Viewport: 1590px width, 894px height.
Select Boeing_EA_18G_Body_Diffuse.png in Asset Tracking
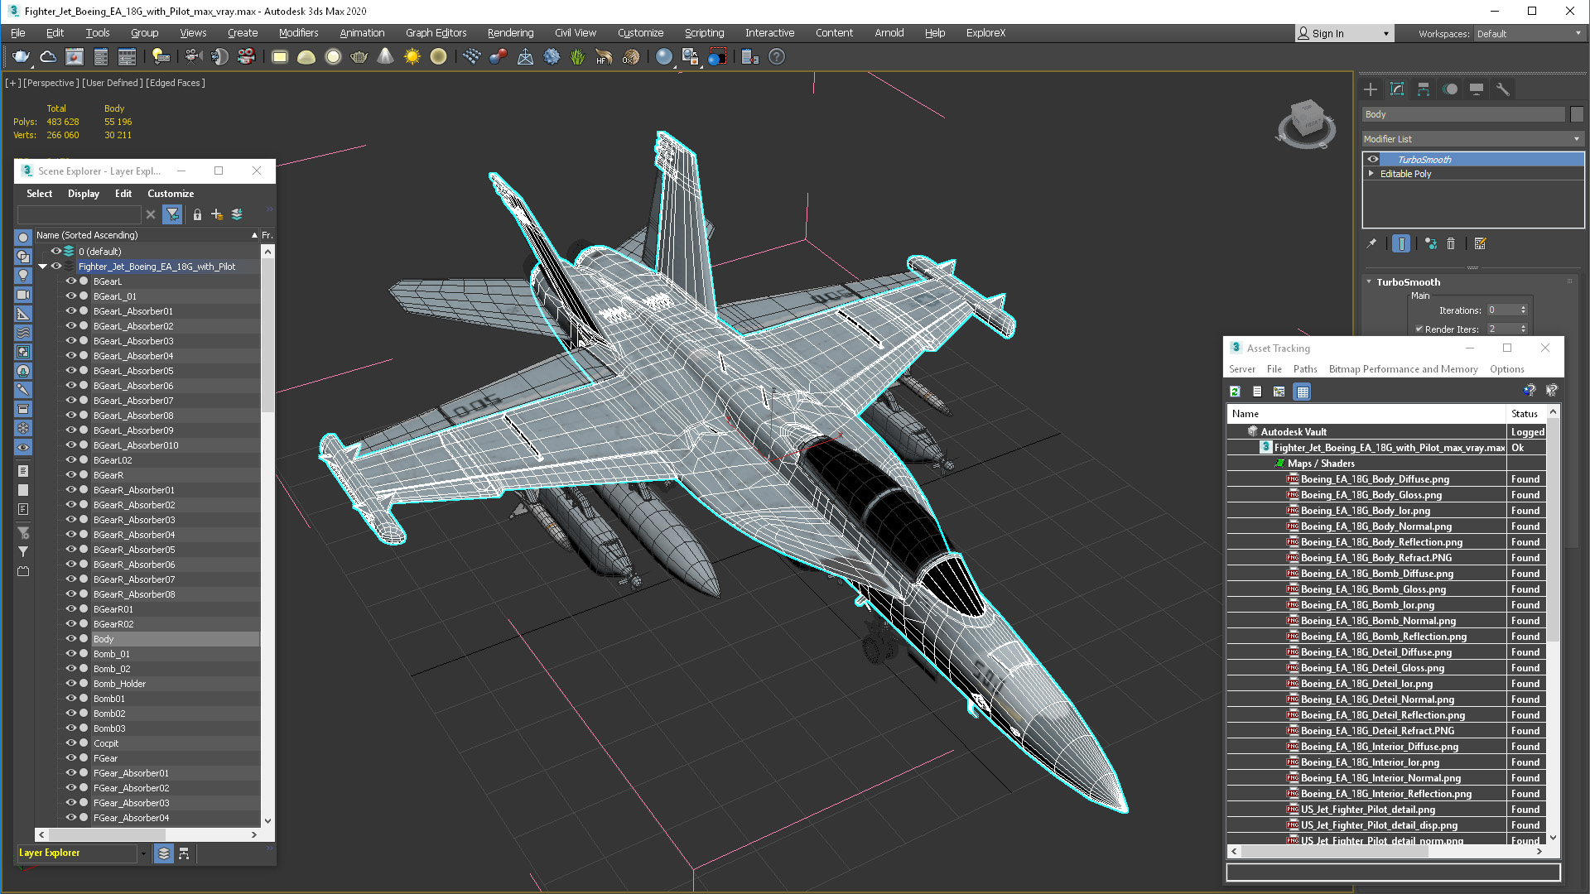1375,479
